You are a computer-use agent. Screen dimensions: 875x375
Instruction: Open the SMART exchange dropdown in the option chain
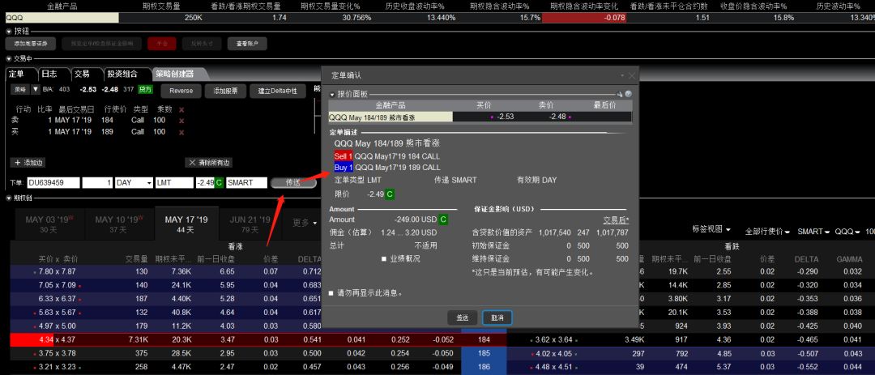(x=813, y=231)
